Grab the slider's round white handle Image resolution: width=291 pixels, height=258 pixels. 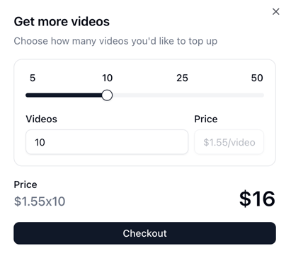(x=107, y=95)
